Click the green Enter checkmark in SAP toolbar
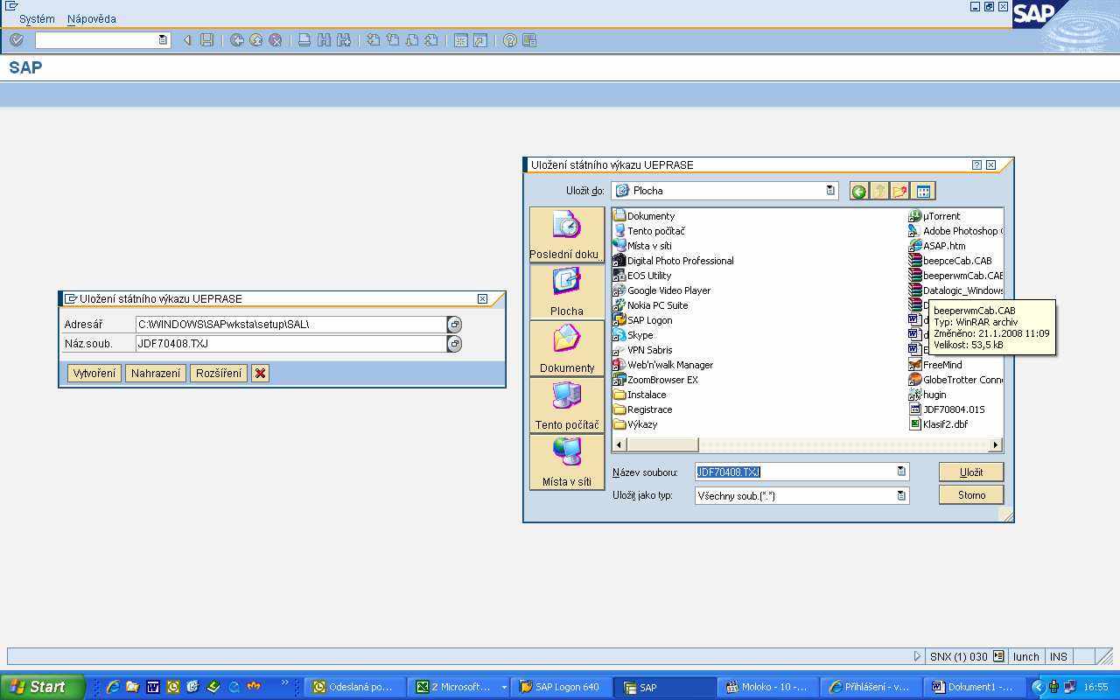 coord(17,40)
